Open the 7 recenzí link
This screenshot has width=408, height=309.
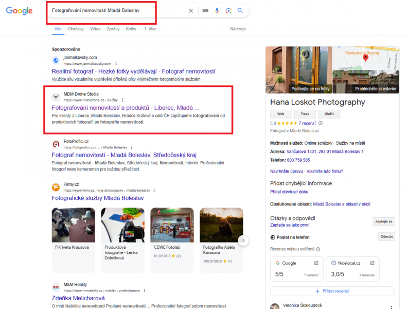307,123
